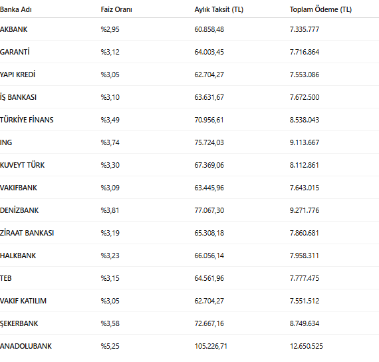The width and height of the screenshot is (379, 362).
Task: Click ANADOLUBANK interest rate %5,25
Action: coord(110,346)
